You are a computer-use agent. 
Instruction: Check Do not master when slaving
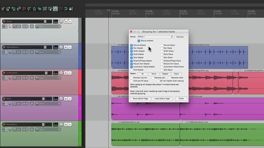tap(158, 81)
